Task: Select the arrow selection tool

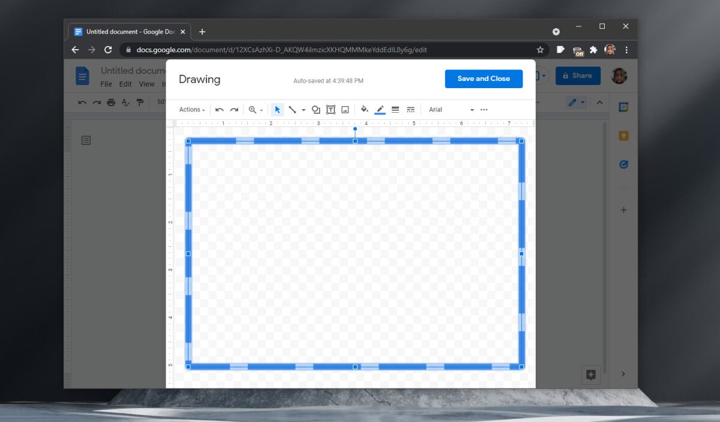Action: (x=277, y=109)
